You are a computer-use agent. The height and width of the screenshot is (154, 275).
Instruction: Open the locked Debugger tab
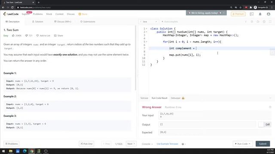point(177,98)
